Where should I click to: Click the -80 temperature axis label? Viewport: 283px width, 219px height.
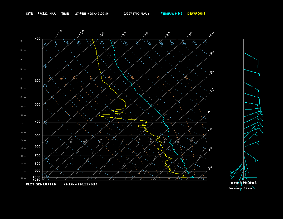[124, 34]
